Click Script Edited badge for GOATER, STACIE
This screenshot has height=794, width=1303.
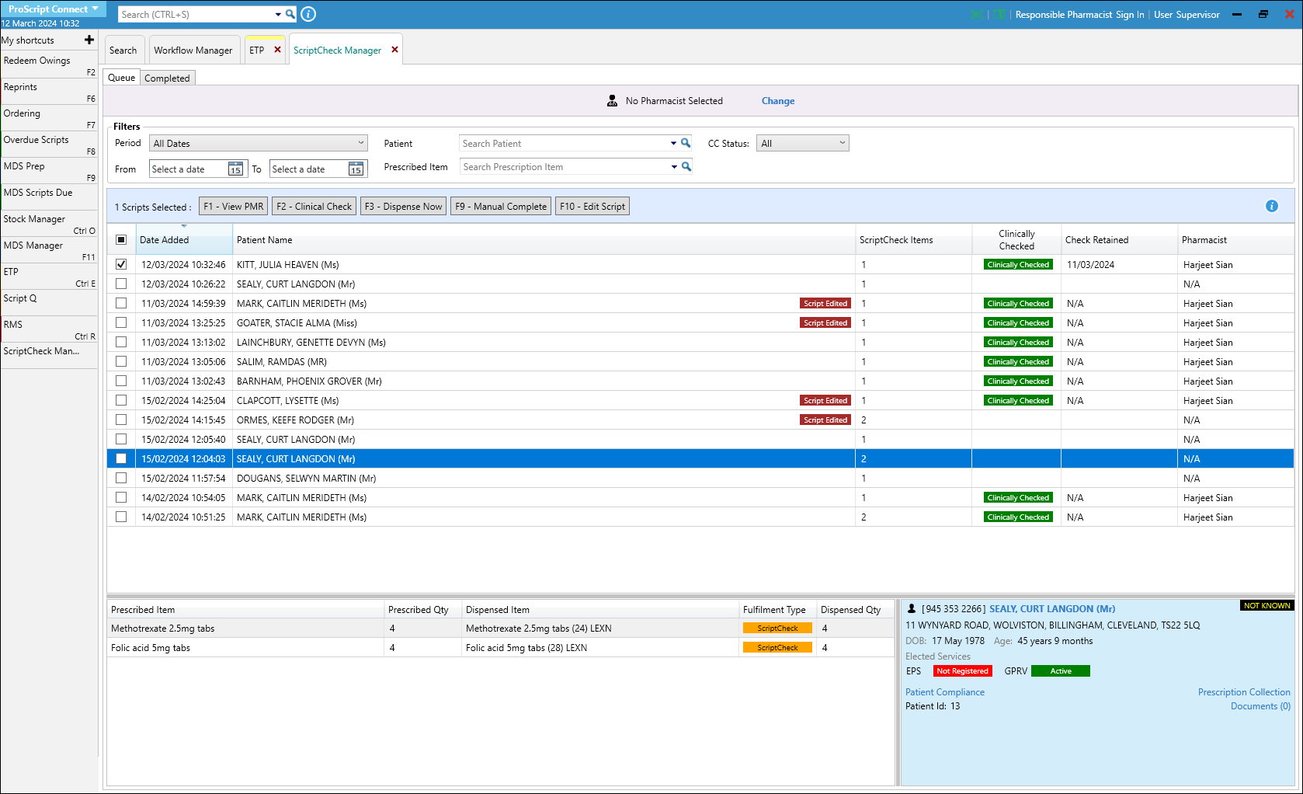(825, 322)
